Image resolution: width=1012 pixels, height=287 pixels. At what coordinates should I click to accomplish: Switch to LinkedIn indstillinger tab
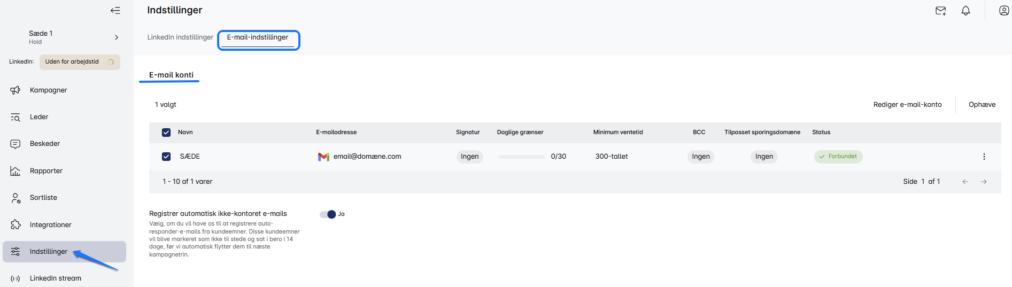click(x=180, y=37)
